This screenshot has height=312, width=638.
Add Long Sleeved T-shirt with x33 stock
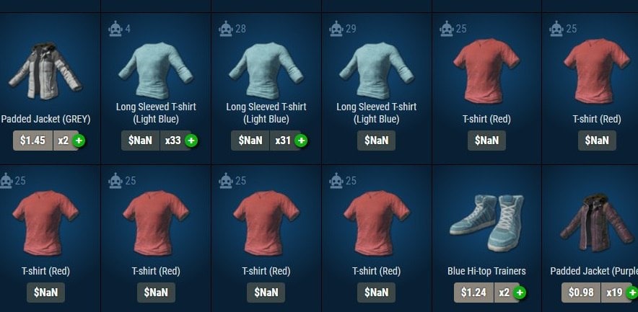pyautogui.click(x=191, y=141)
